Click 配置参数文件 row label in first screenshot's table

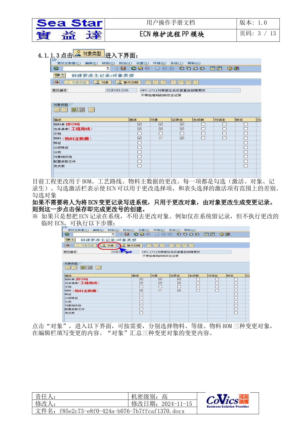(65, 161)
